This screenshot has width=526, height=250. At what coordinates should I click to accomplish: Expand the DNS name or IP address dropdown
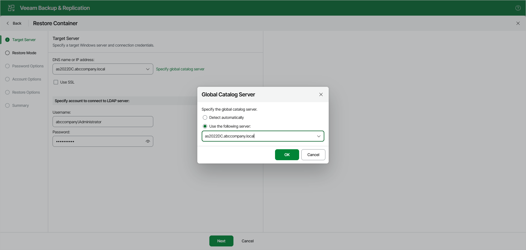click(x=148, y=69)
